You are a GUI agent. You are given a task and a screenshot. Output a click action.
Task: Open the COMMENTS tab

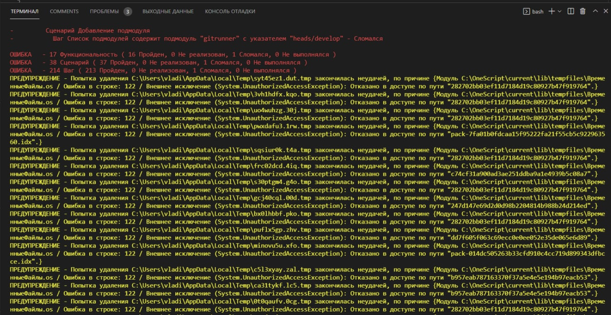click(x=64, y=11)
